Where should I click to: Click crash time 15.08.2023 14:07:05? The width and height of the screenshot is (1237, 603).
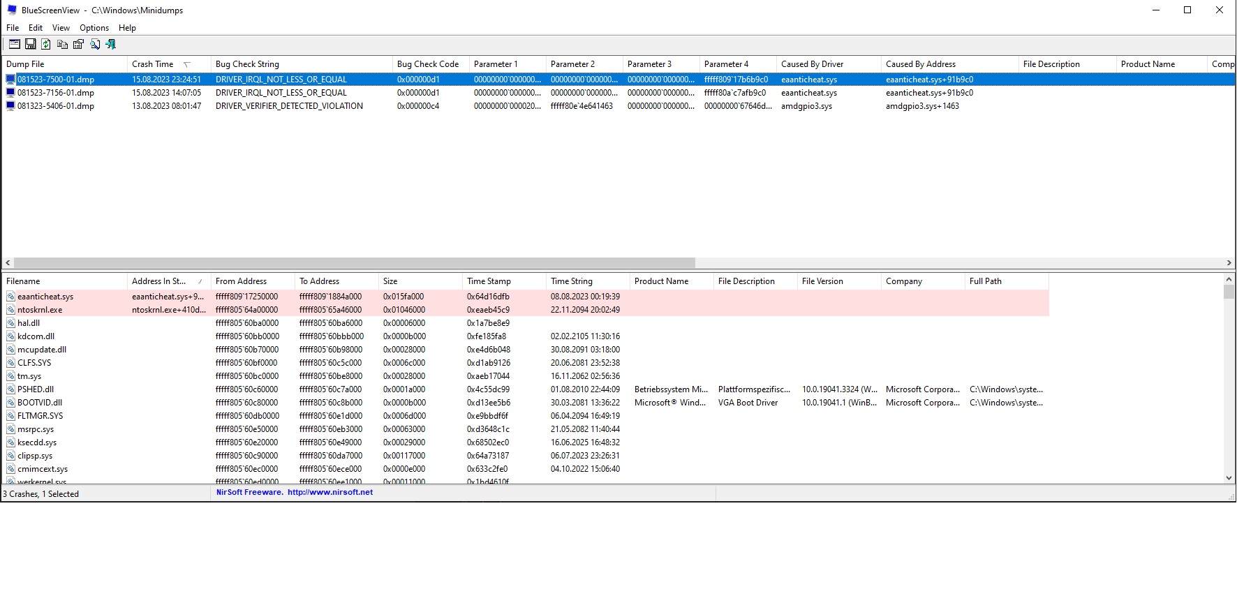(166, 93)
